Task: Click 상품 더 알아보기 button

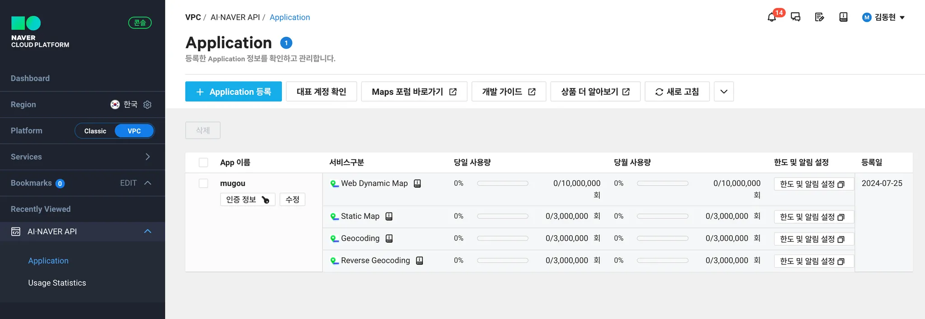Action: click(x=595, y=92)
